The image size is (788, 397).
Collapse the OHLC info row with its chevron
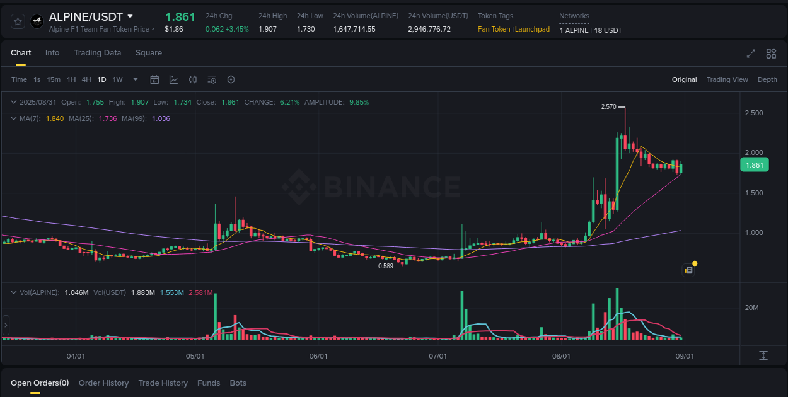coord(14,101)
